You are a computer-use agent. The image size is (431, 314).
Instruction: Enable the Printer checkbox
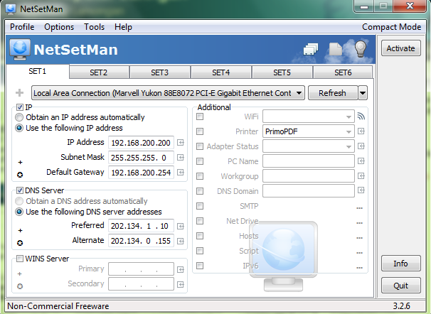(x=200, y=131)
